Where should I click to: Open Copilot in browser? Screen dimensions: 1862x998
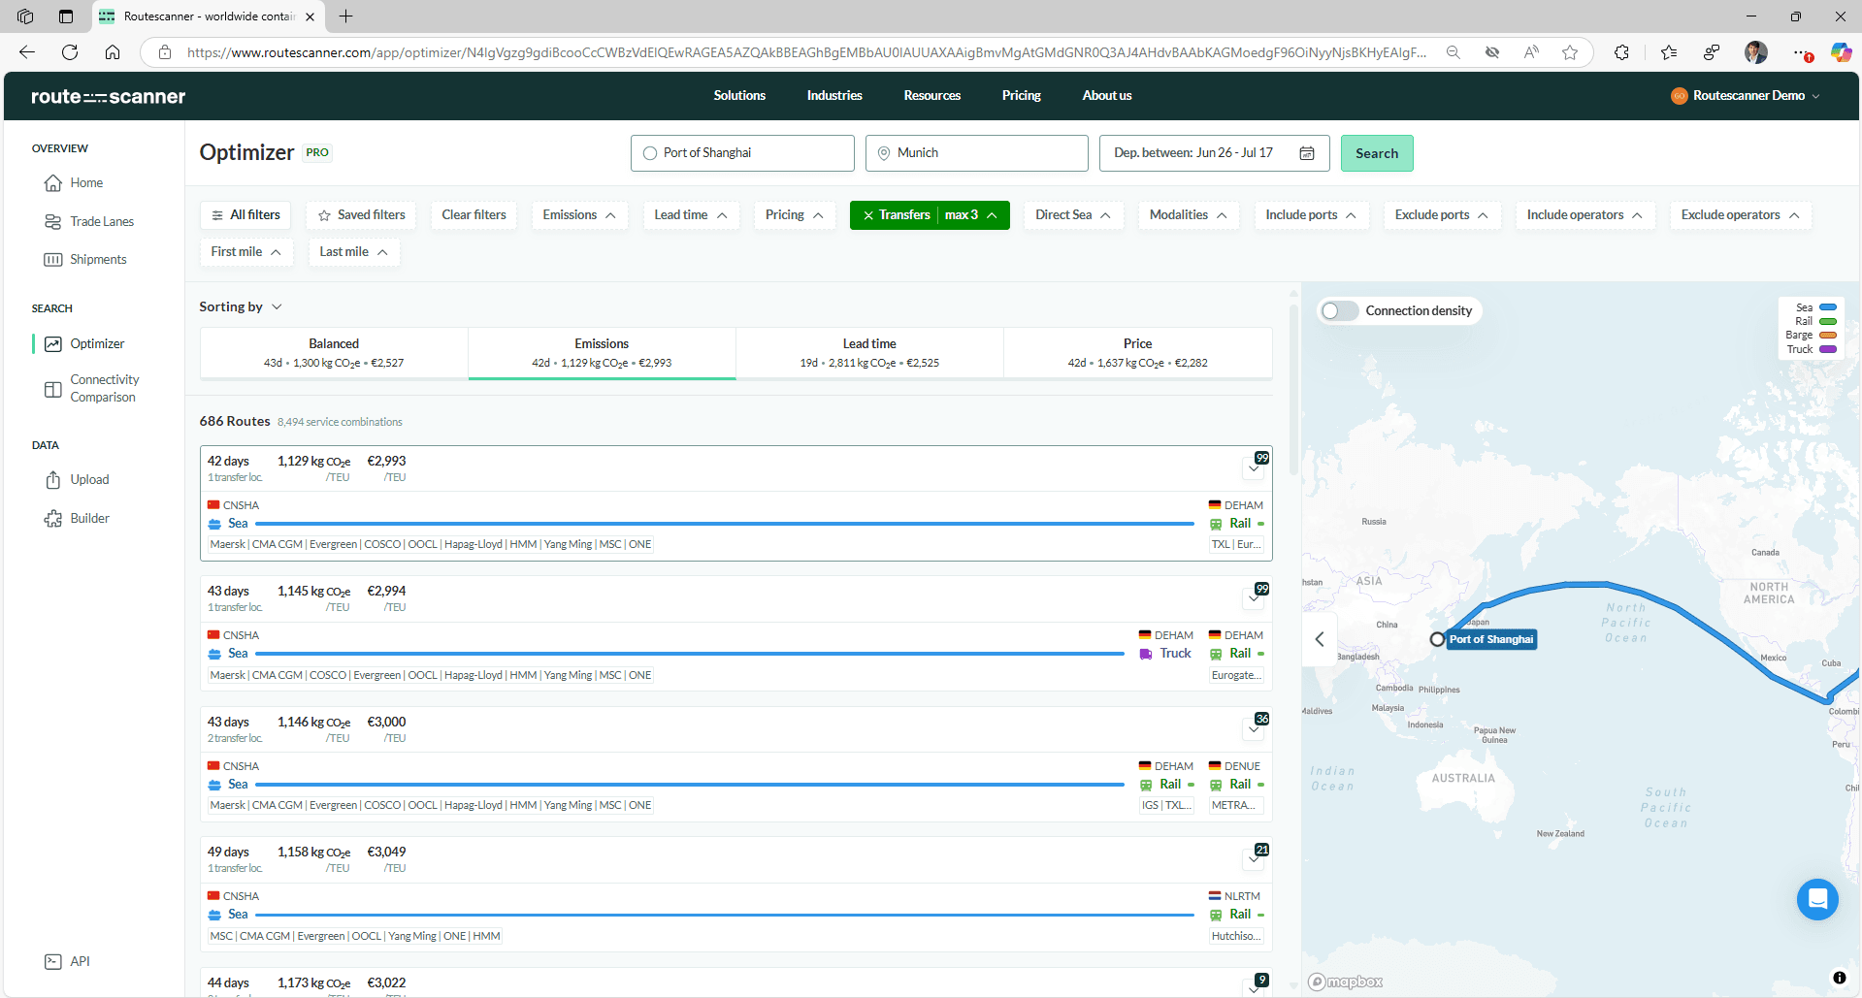1841,52
